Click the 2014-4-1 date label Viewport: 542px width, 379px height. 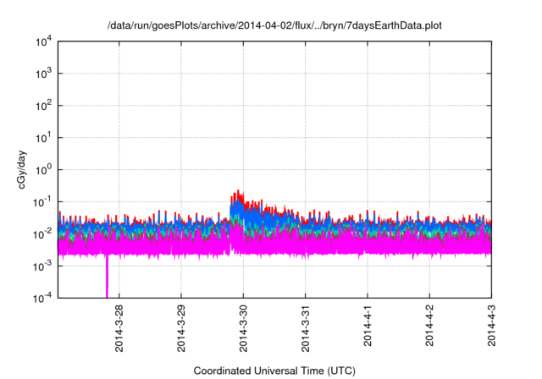coord(368,326)
